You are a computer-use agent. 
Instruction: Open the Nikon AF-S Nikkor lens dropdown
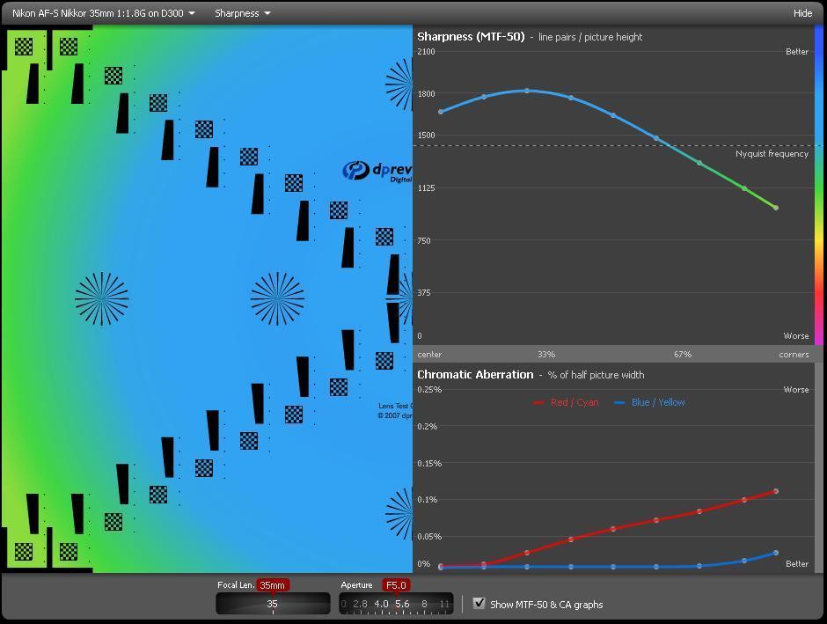(104, 13)
